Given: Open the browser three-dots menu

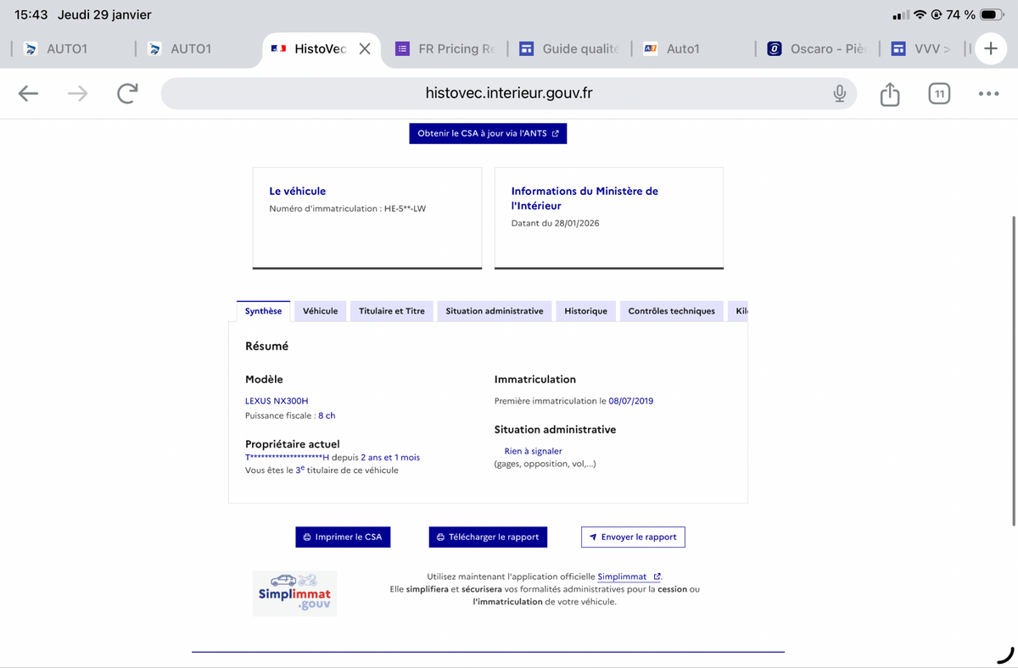Looking at the screenshot, I should 988,93.
